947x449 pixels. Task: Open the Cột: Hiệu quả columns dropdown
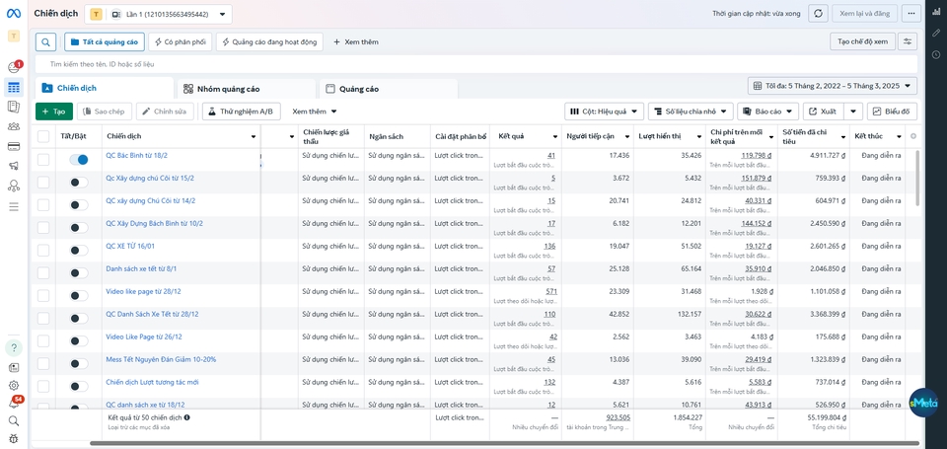(x=604, y=112)
